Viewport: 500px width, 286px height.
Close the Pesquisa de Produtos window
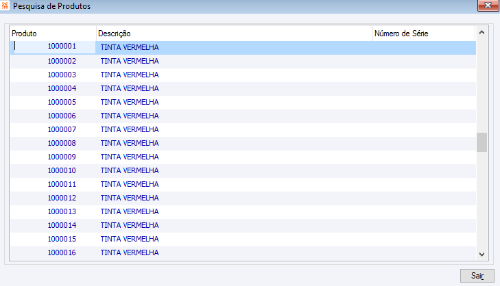coord(488,5)
